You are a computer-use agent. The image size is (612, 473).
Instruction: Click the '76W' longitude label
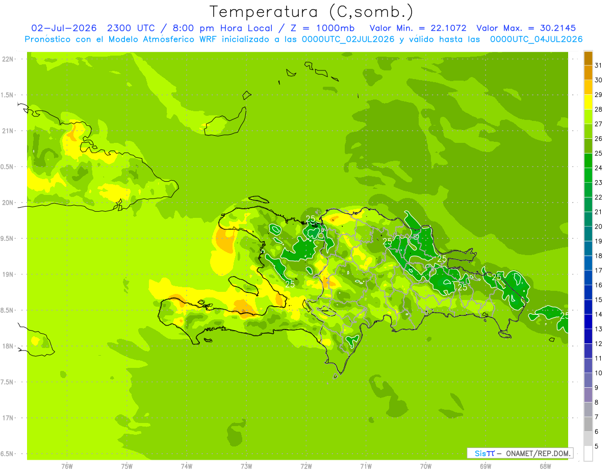[67, 466]
